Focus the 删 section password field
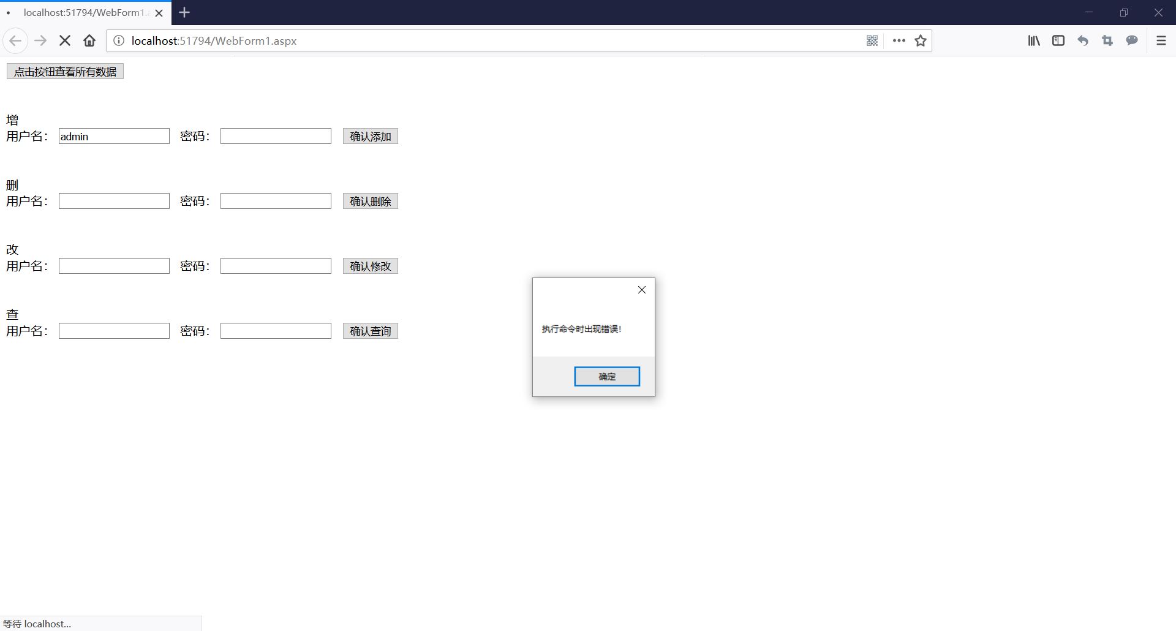Viewport: 1176px width, 631px height. (276, 201)
